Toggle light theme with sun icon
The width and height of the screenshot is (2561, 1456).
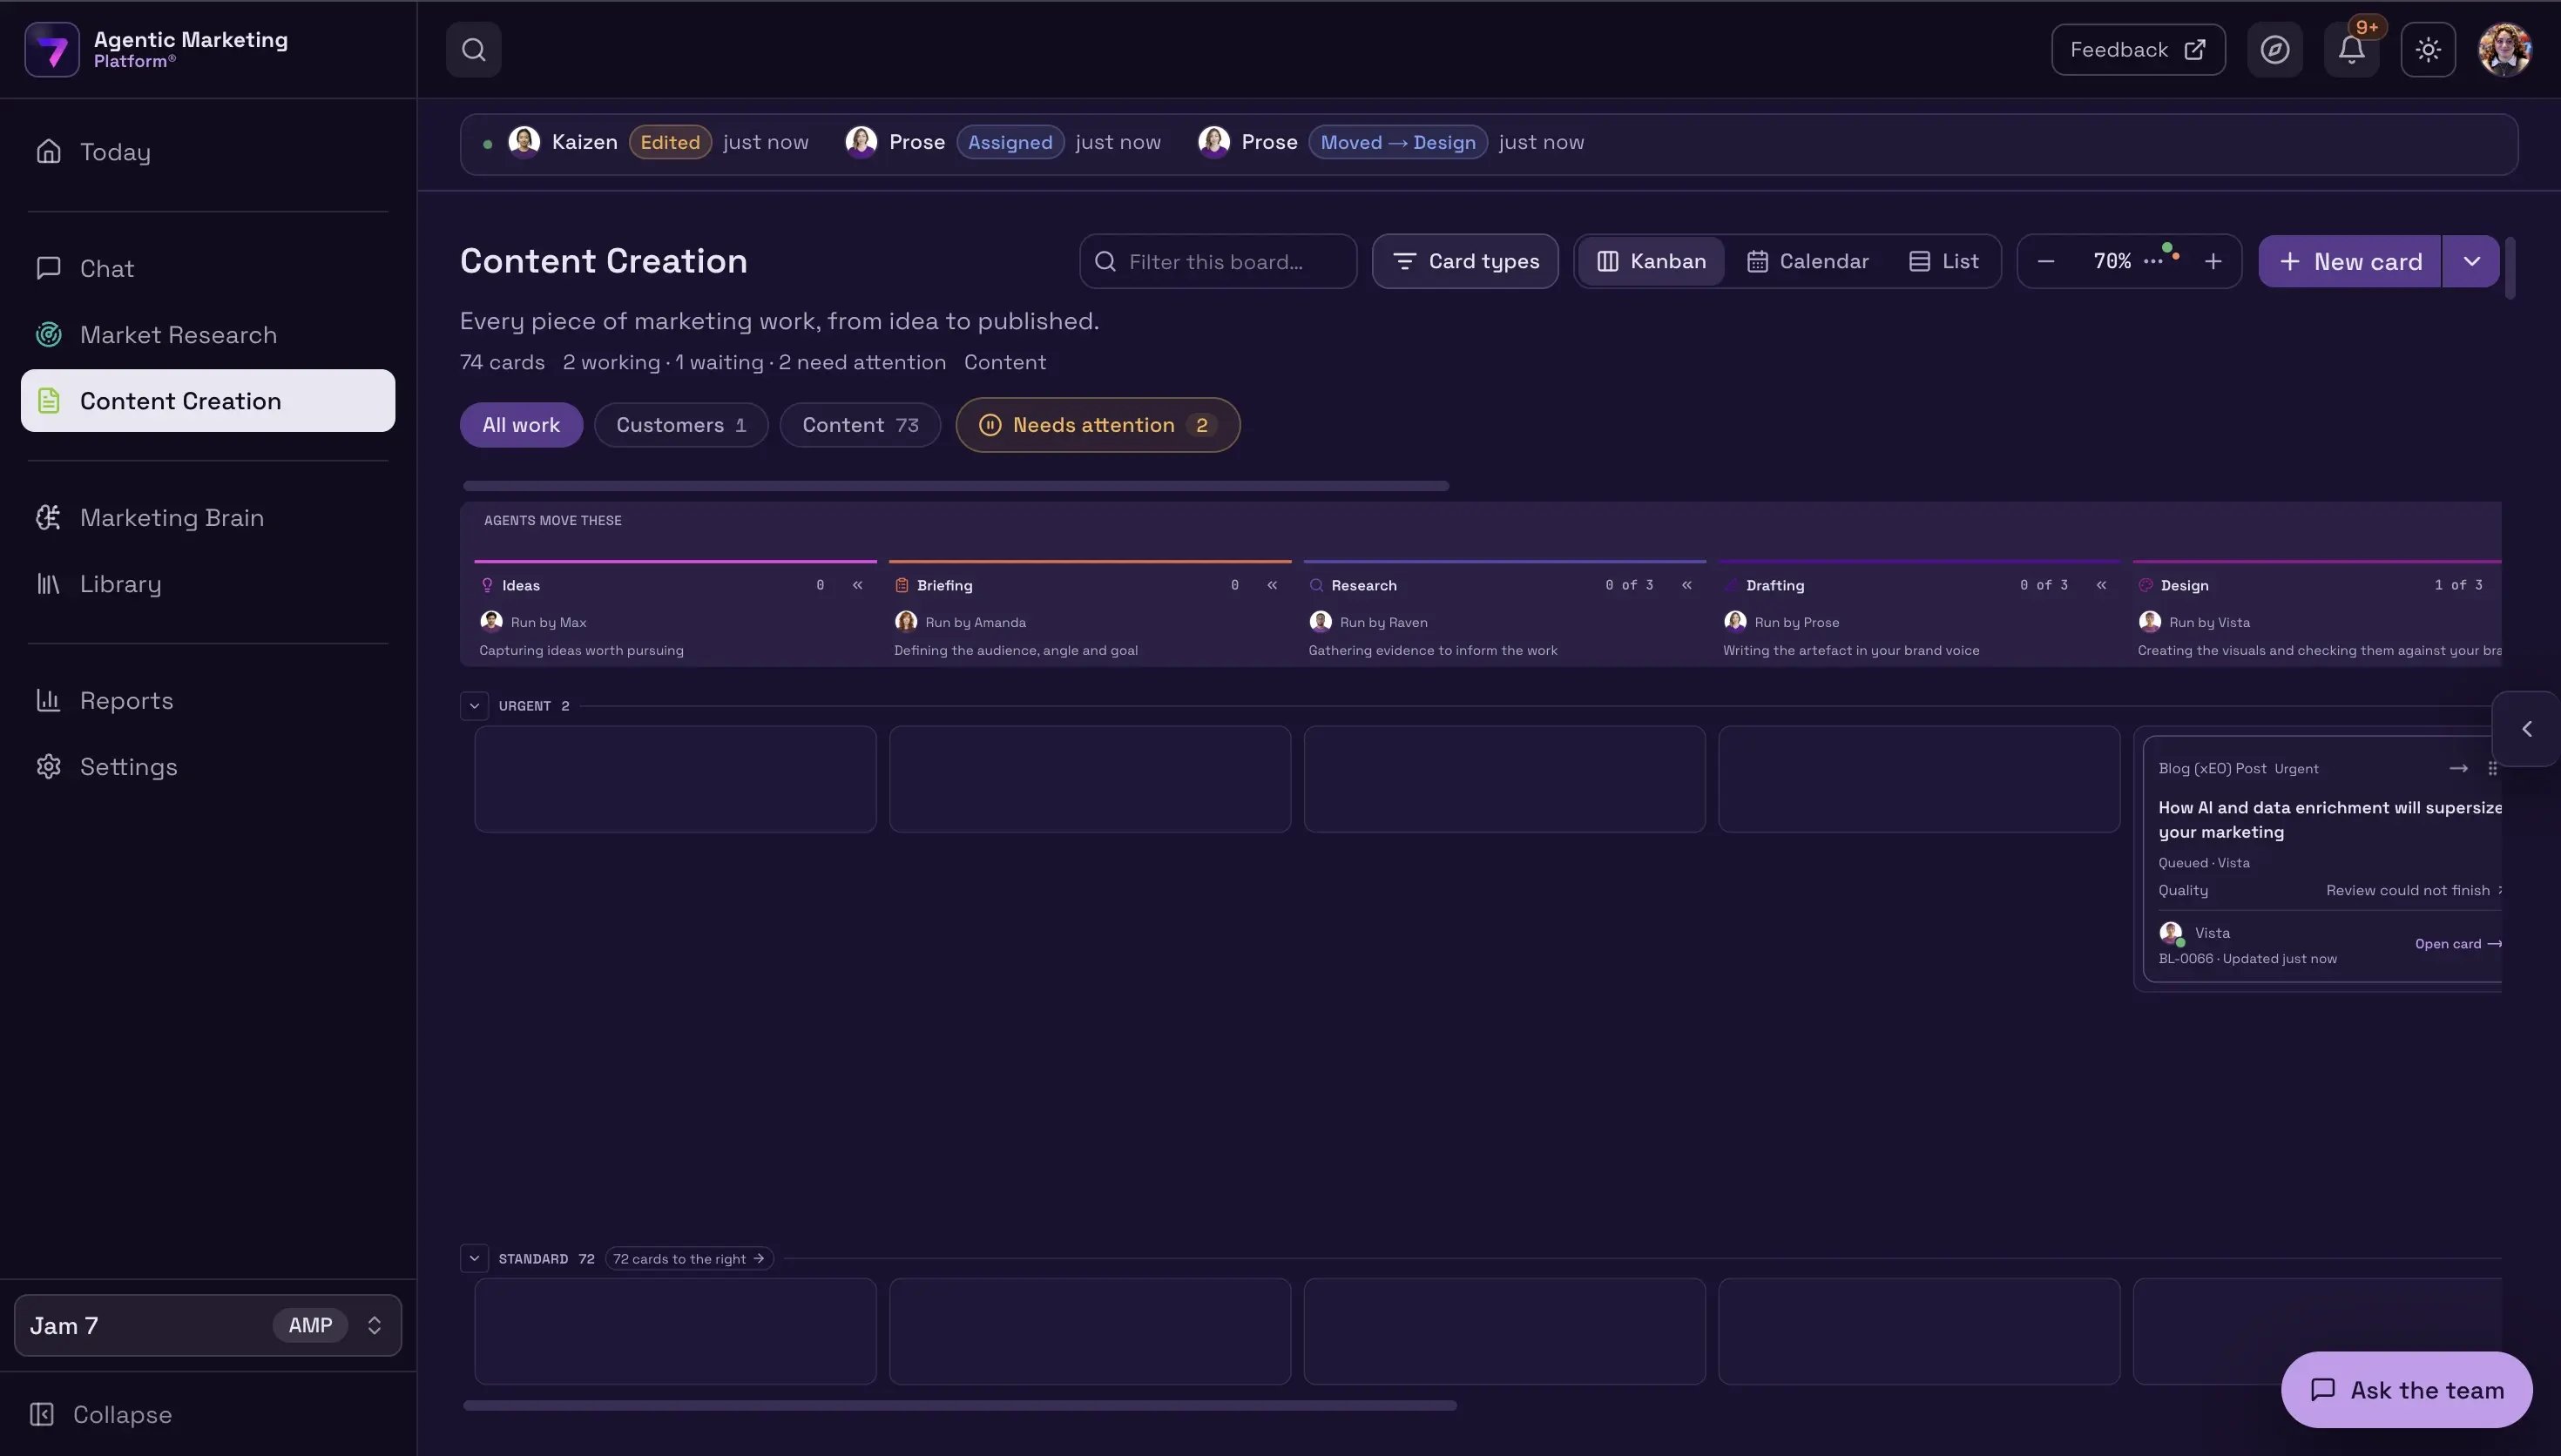coord(2428,50)
